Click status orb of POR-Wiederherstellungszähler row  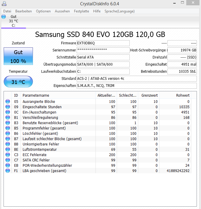(x=8, y=165)
